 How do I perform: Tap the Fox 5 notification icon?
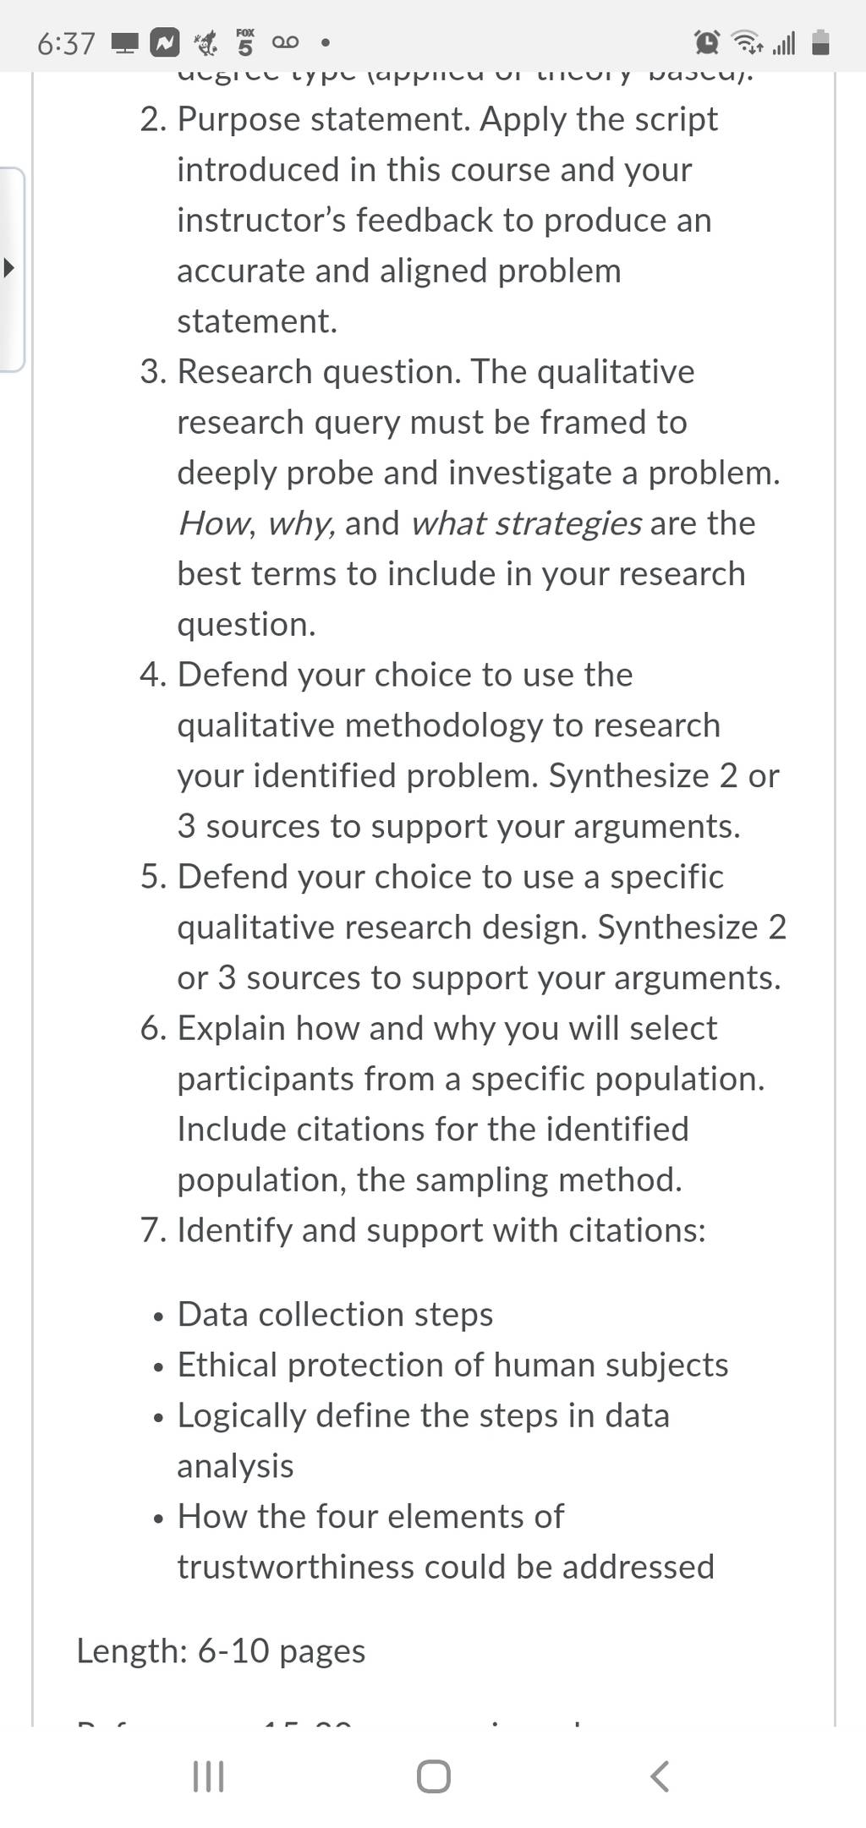(x=245, y=41)
